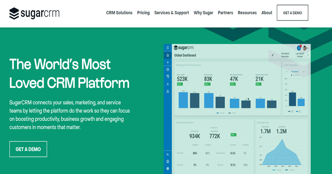This screenshot has height=174, width=332.
Task: Open the Why Sugar menu
Action: (x=203, y=13)
